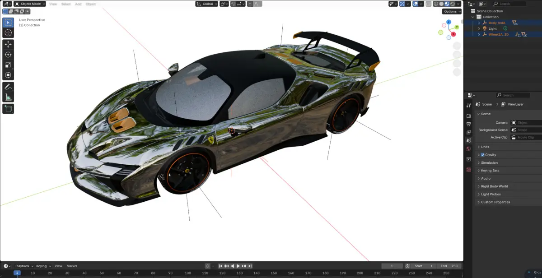Select the Annotate tool
The width and height of the screenshot is (542, 278).
[x=8, y=87]
